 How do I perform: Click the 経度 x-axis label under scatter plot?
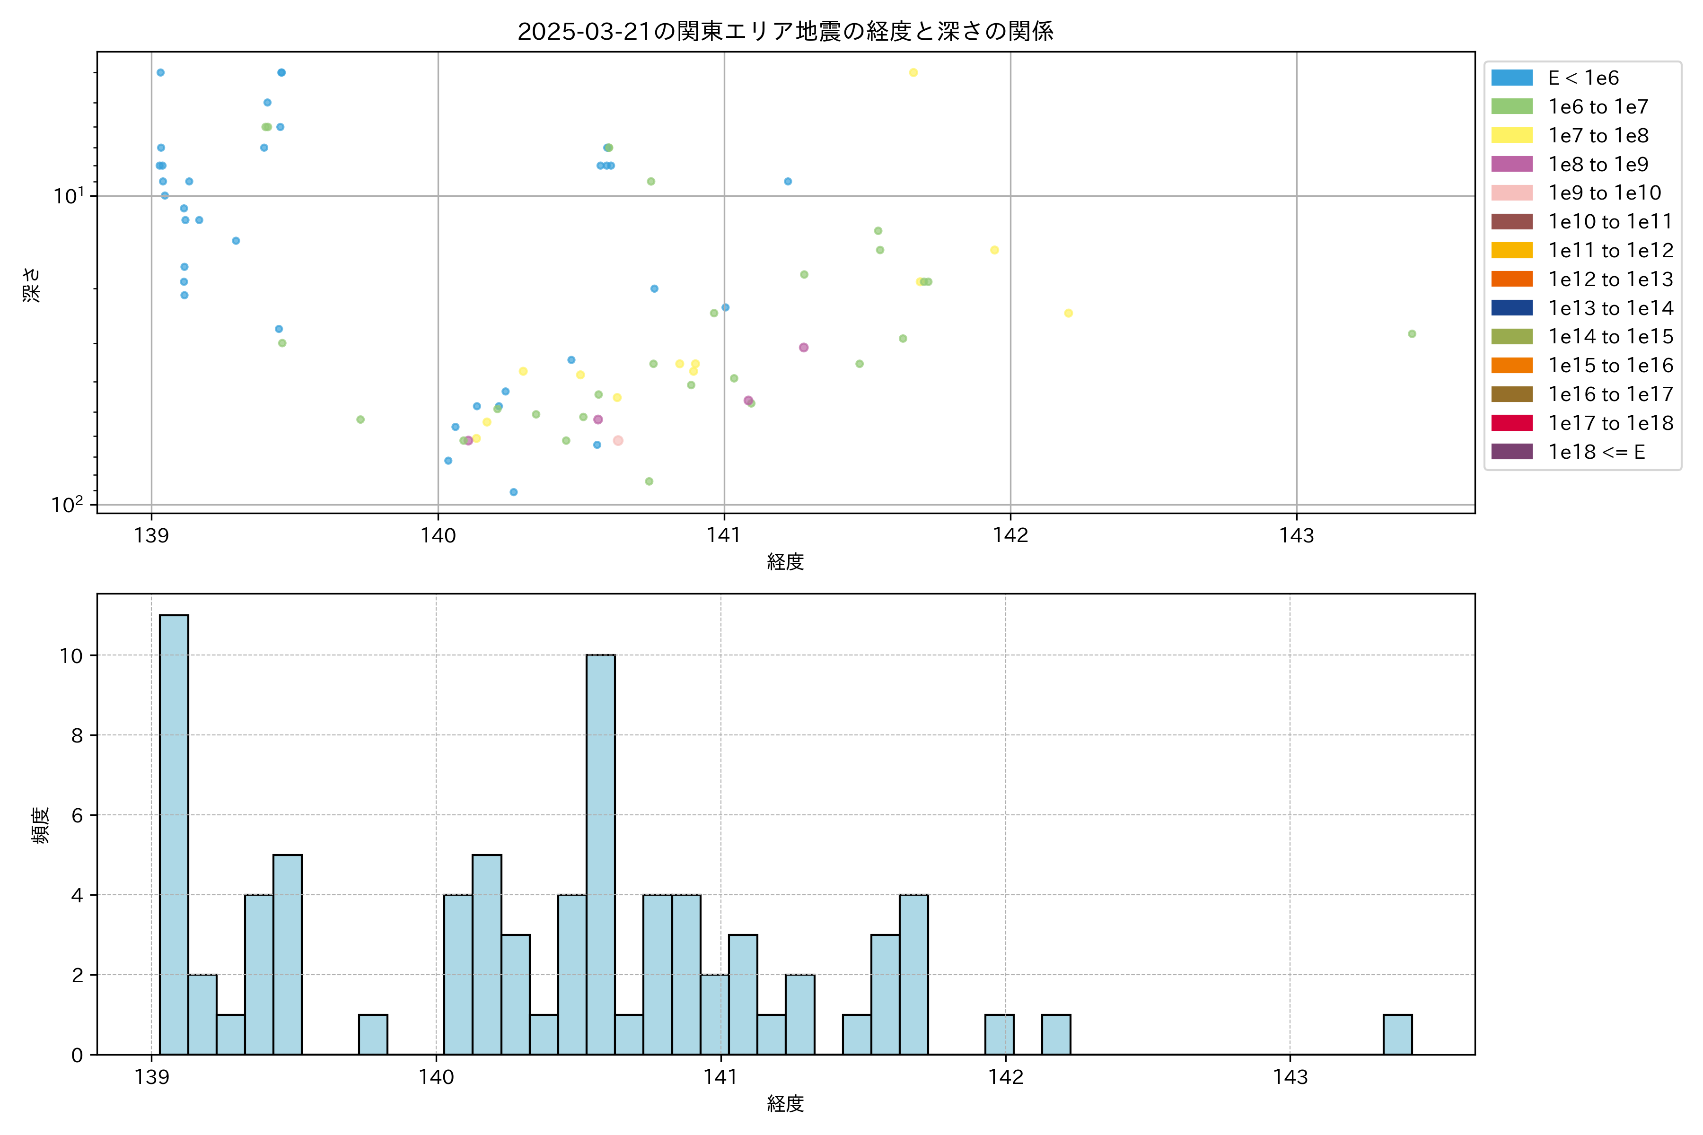(785, 562)
